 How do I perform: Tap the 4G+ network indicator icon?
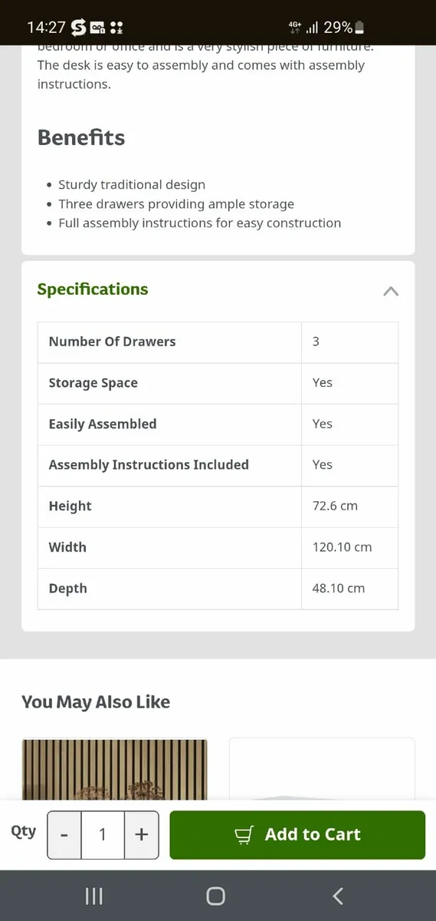click(295, 28)
